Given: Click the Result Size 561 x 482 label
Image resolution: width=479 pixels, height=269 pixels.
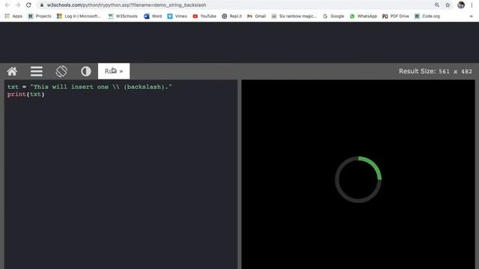Looking at the screenshot, I should point(436,72).
